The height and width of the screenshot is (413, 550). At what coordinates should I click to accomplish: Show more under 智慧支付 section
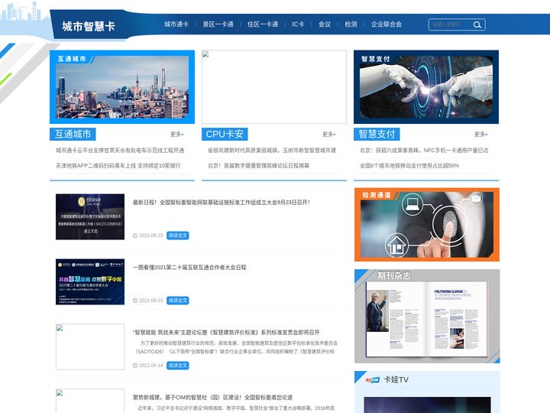pyautogui.click(x=481, y=134)
